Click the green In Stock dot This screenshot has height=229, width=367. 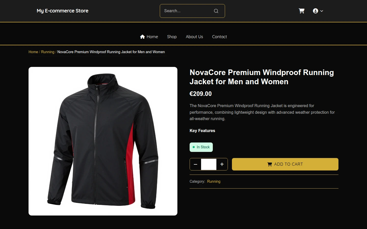pos(194,147)
